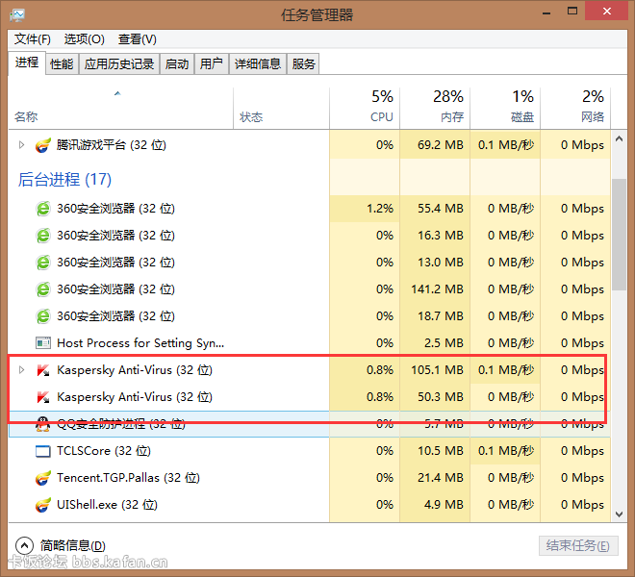Switch to the 性能 tab
The height and width of the screenshot is (577, 635).
click(x=62, y=64)
